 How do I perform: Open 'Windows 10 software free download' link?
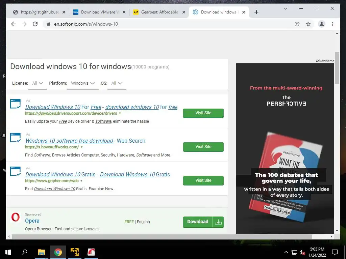pos(85,141)
